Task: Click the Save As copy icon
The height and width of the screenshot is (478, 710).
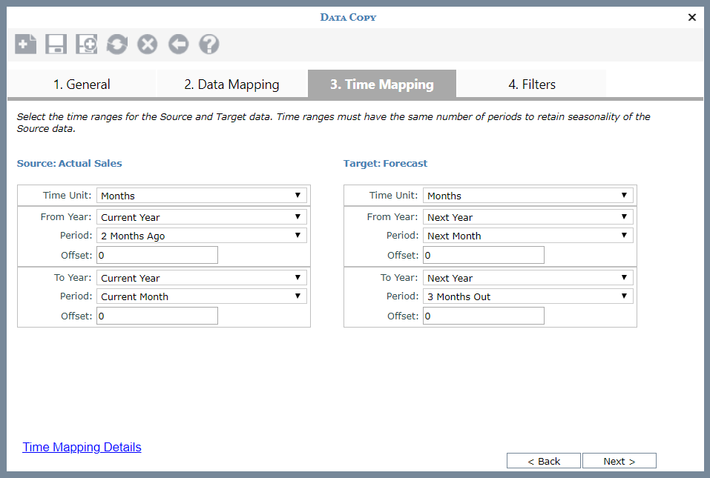Action: coord(87,44)
